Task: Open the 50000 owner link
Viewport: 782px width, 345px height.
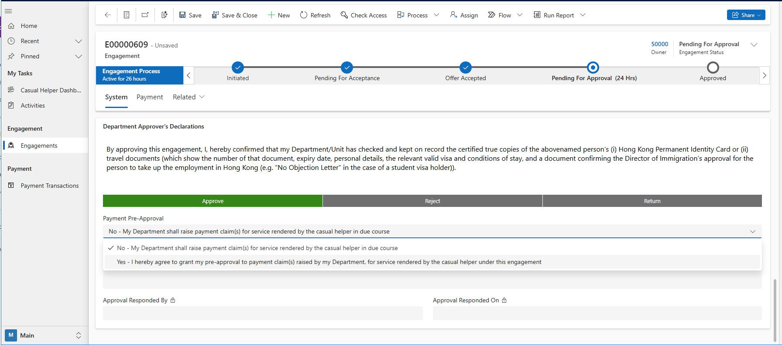Action: [659, 44]
